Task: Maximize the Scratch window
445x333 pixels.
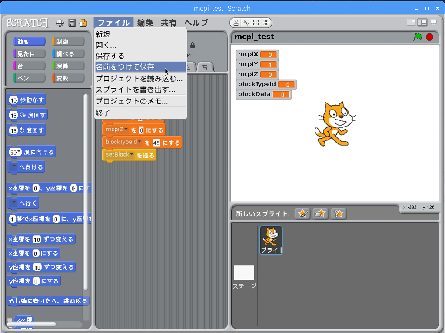Action: tap(427, 9)
